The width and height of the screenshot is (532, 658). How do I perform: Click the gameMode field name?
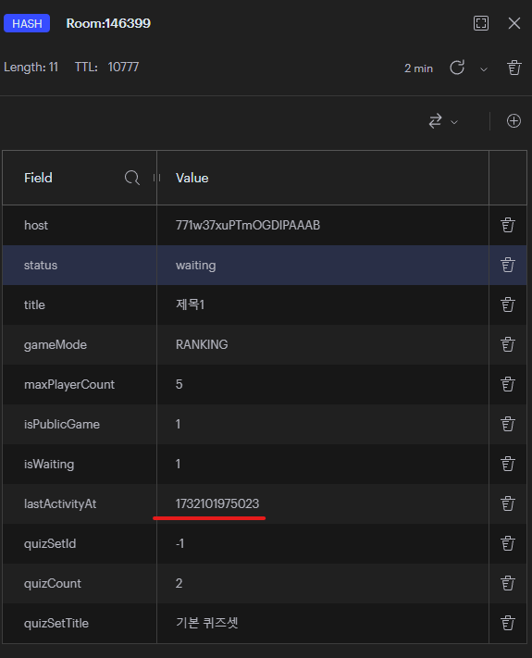click(x=56, y=344)
